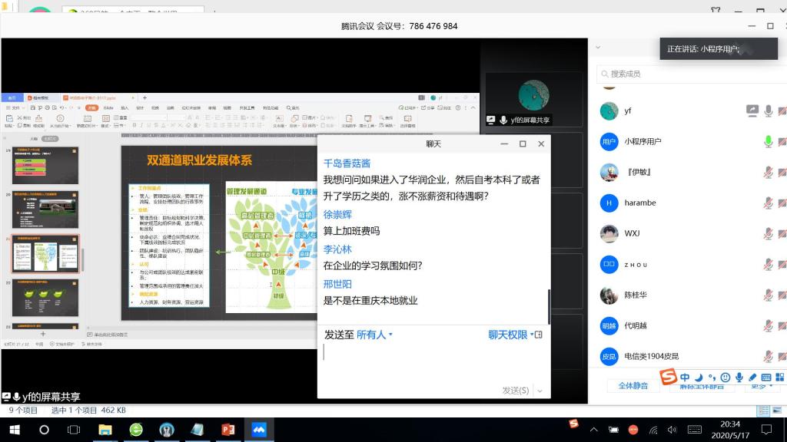Toggle microphone for 小程序用户
This screenshot has height=442, width=787.
(x=768, y=141)
